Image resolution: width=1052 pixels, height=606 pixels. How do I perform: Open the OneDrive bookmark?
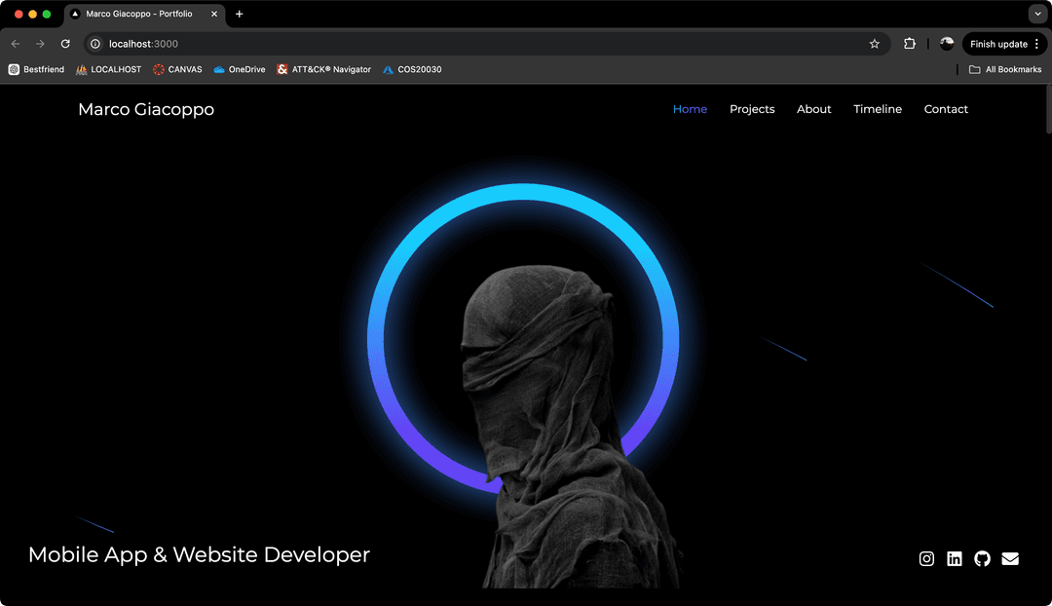point(239,69)
